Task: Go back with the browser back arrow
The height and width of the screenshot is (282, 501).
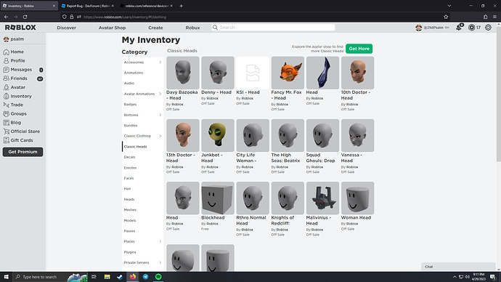Action: pos(6,17)
